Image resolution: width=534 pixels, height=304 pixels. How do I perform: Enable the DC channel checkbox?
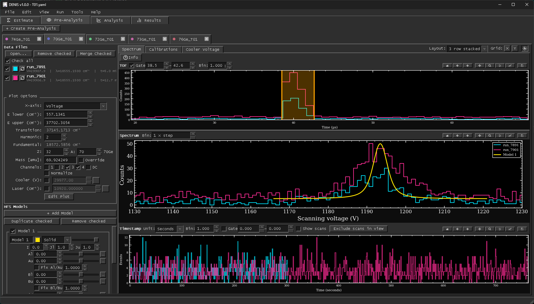coord(88,167)
